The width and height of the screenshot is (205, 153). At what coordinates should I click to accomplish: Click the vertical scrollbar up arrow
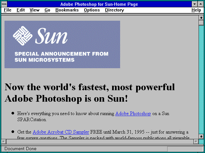tap(201, 18)
